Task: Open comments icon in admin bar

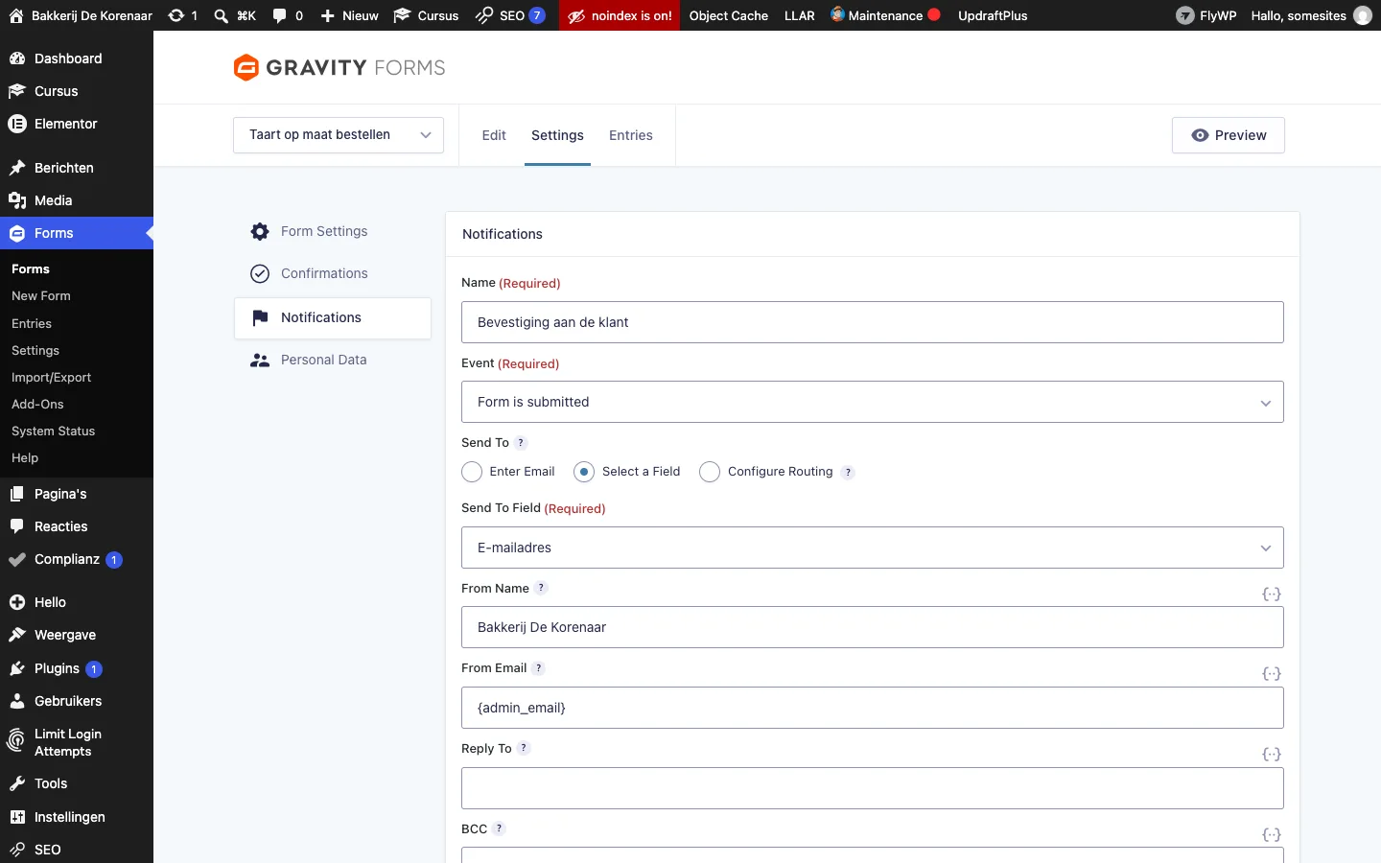Action: [288, 15]
